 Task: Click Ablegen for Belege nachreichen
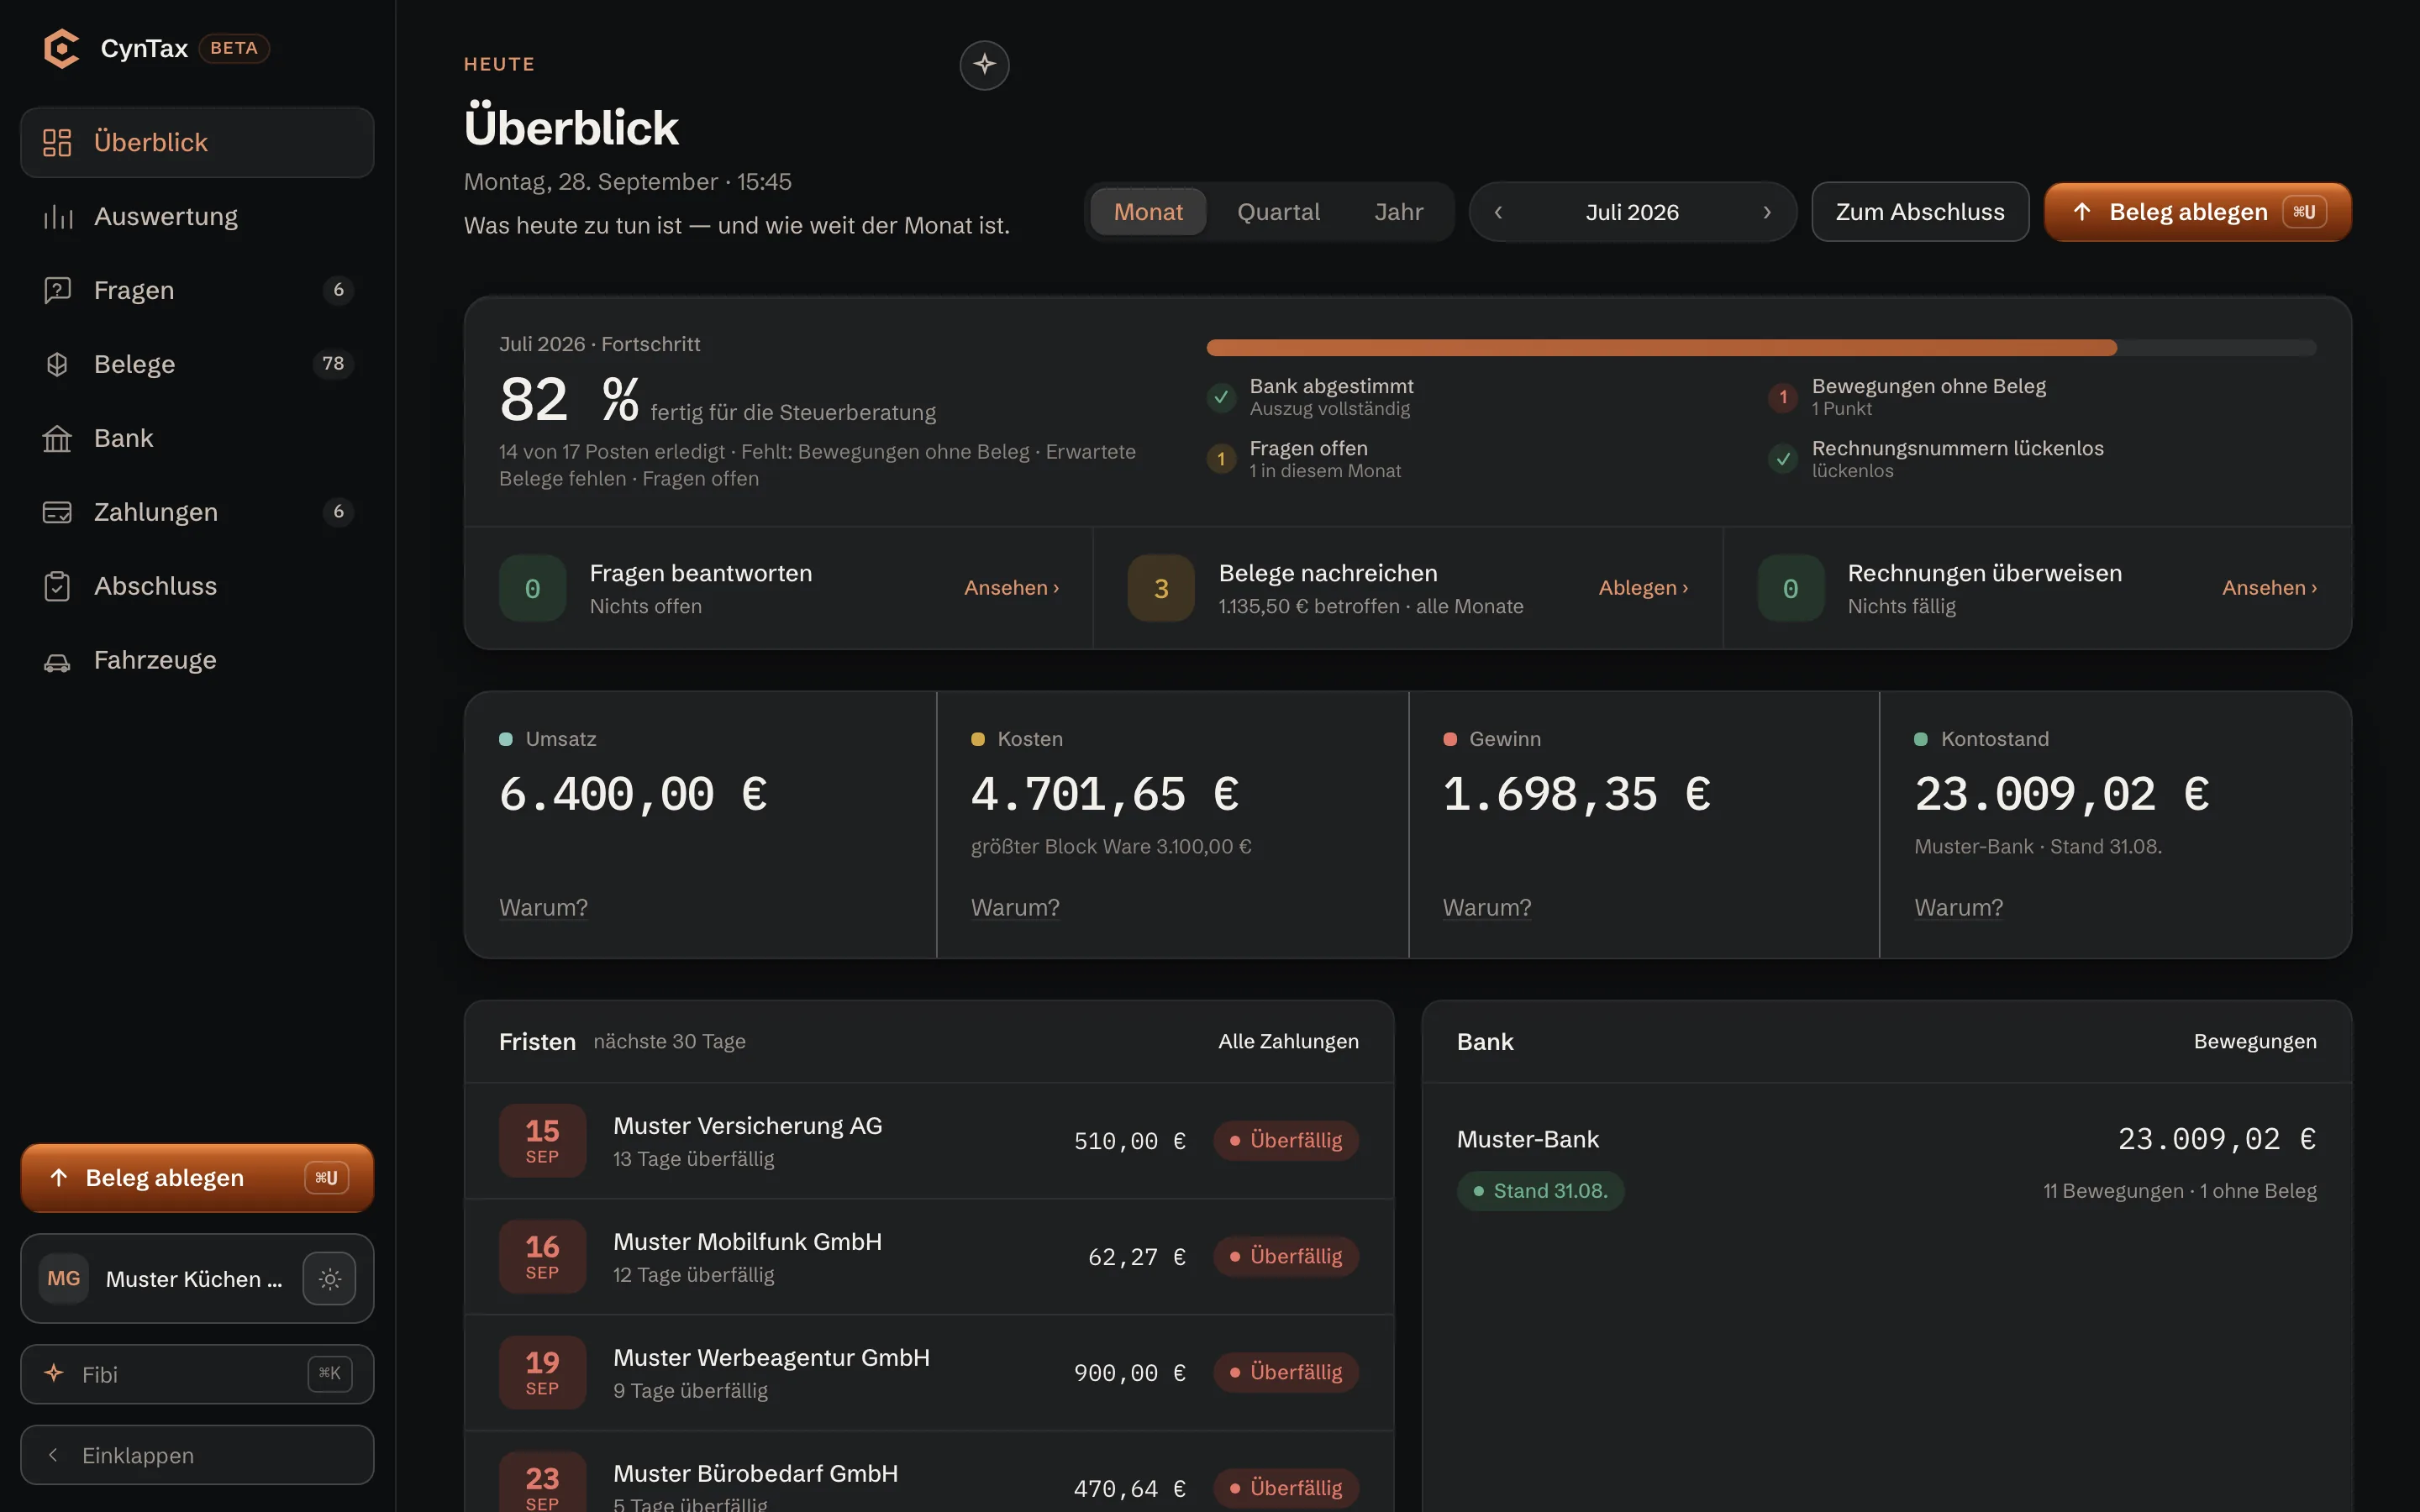coord(1643,588)
